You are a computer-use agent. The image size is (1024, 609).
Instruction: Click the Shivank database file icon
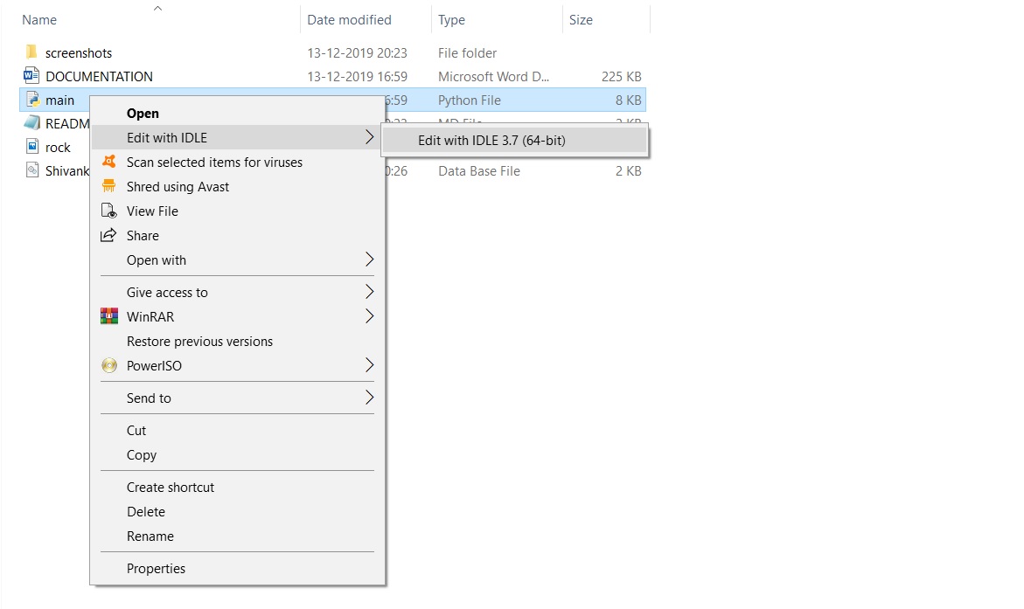click(x=32, y=170)
